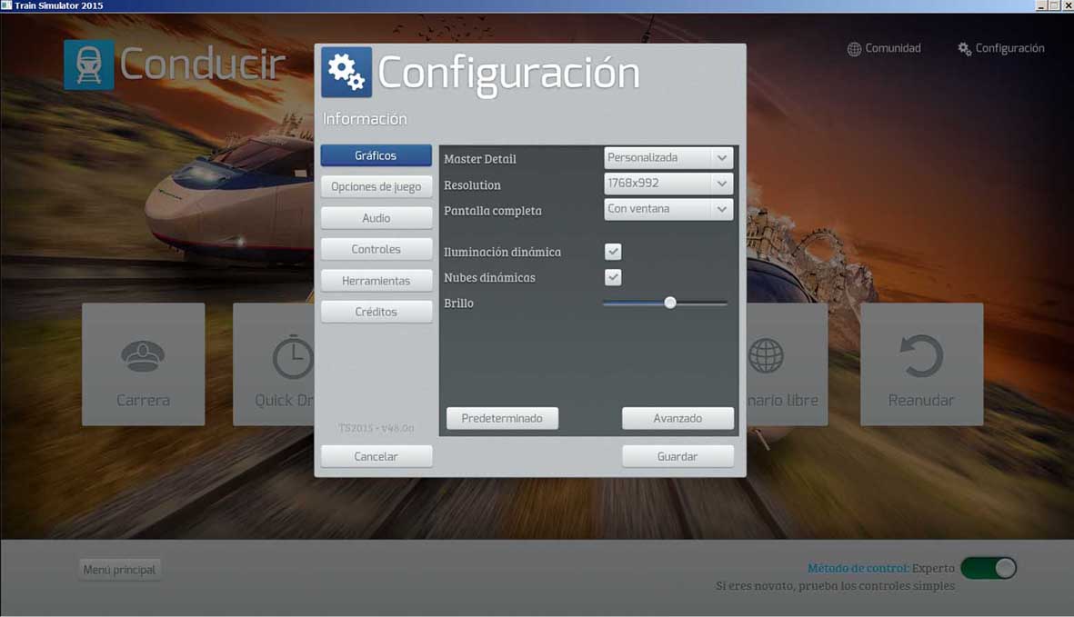This screenshot has width=1074, height=617.
Task: Open Comunidad globe icon at top right
Action: click(854, 49)
